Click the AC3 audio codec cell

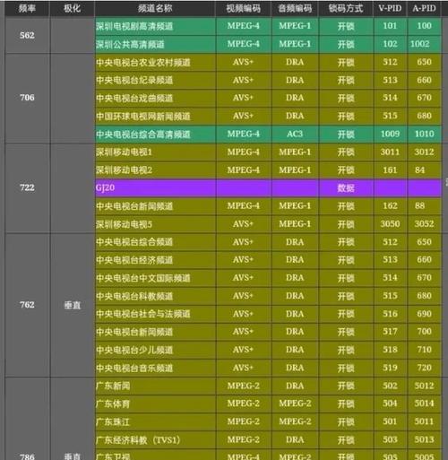click(295, 134)
